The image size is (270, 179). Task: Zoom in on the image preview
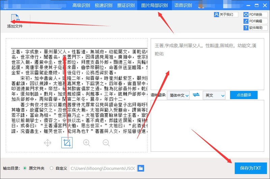[x=87, y=143]
